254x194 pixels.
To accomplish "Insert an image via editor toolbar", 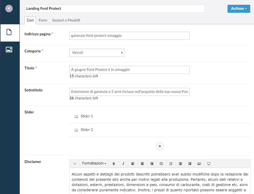I will [199, 164].
